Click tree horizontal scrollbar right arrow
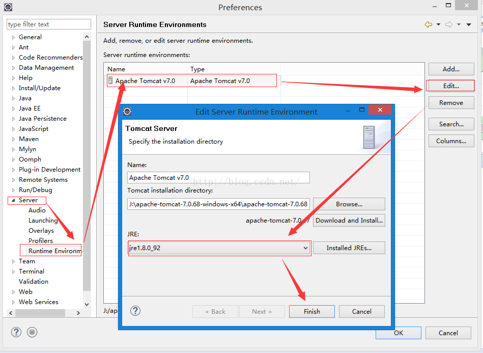 pyautogui.click(x=78, y=313)
